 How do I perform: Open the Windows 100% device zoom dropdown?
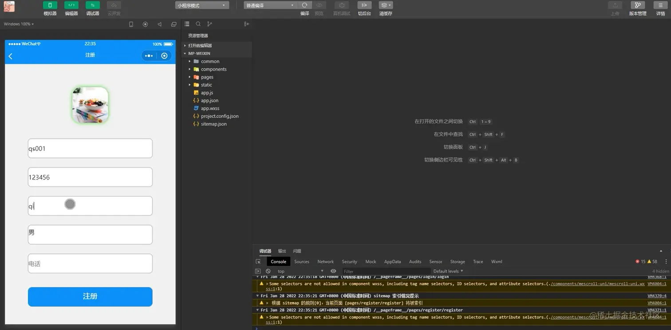[x=19, y=24]
